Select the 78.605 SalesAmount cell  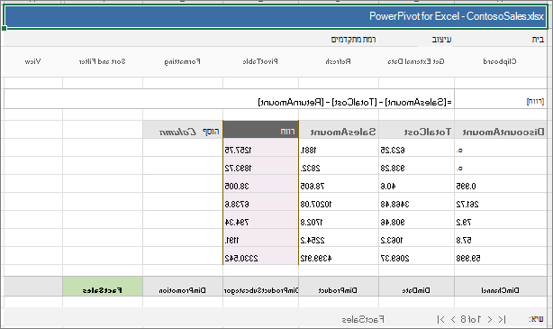(x=339, y=184)
